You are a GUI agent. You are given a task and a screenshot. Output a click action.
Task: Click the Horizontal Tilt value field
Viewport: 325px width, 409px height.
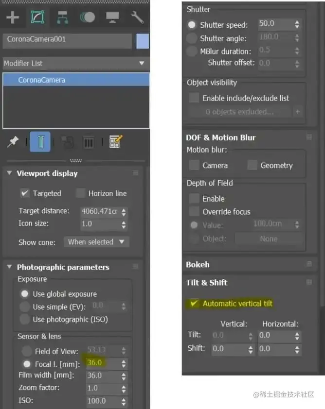pyautogui.click(x=276, y=336)
